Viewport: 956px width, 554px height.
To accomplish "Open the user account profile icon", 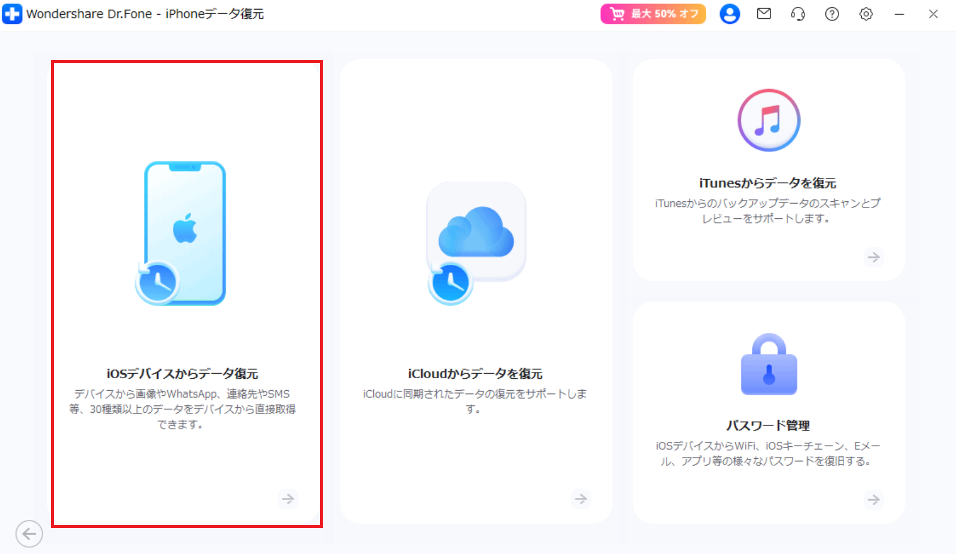I will pos(730,14).
